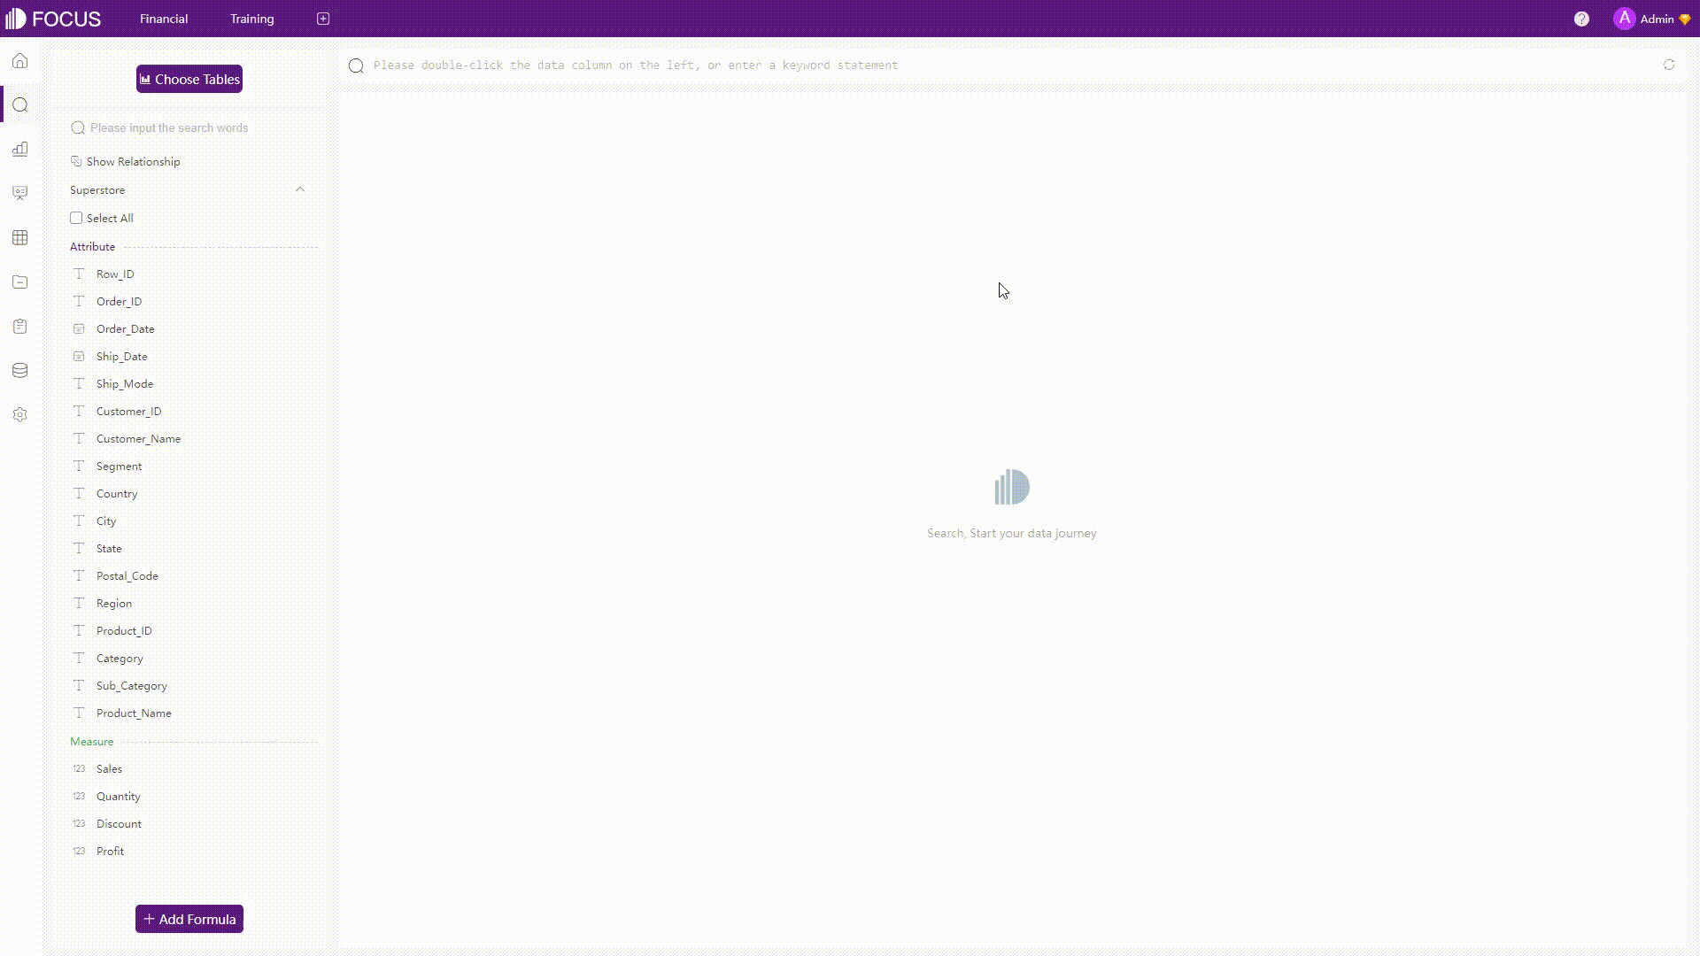Expand the Measure section items
This screenshot has width=1700, height=956.
tap(91, 740)
